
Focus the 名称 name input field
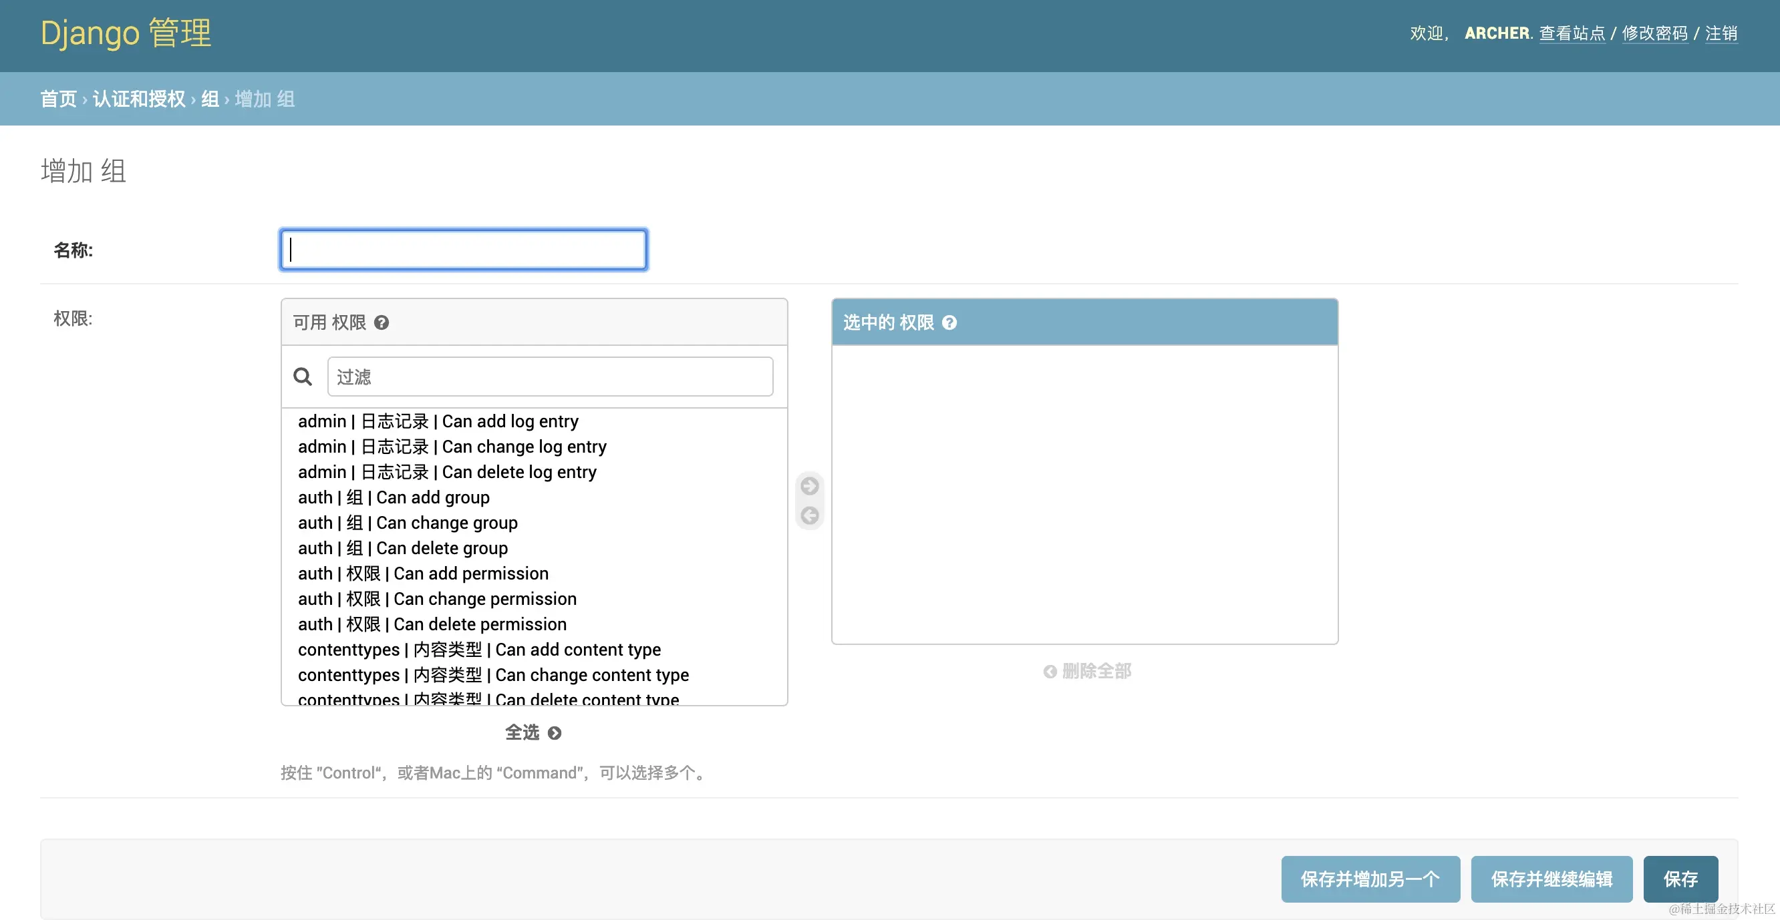tap(463, 249)
